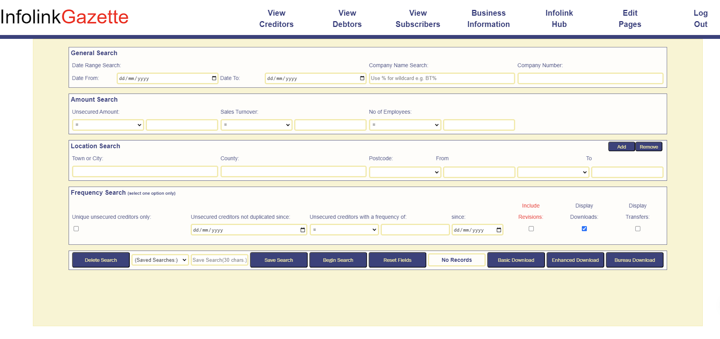The height and width of the screenshot is (339, 720).
Task: Click the No Records status box
Action: (457, 260)
